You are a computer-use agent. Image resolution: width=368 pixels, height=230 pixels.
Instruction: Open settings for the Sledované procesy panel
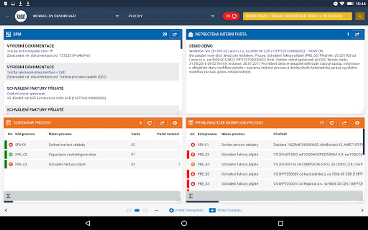[175, 123]
